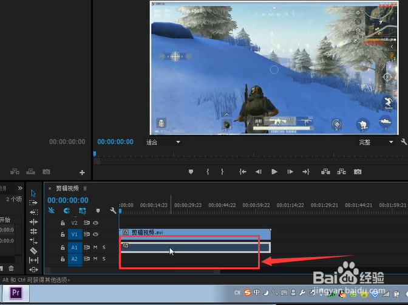
Task: Toggle sync lock on track A2
Action: [x=87, y=259]
